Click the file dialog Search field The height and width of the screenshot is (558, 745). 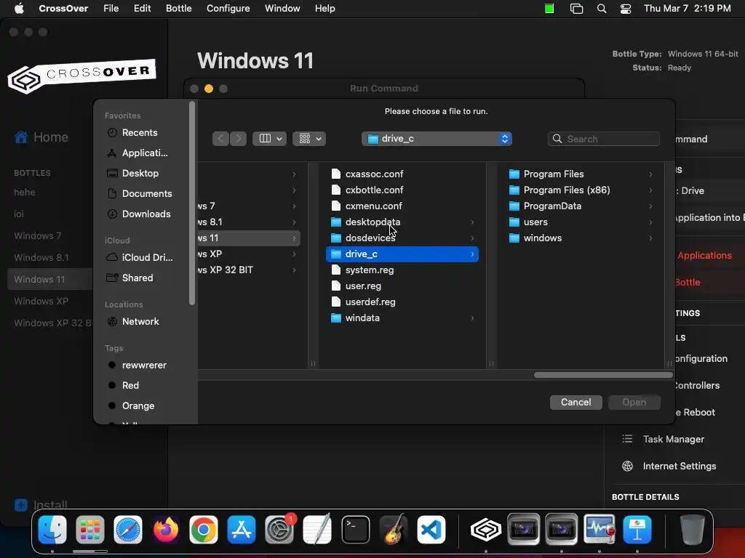click(x=604, y=139)
